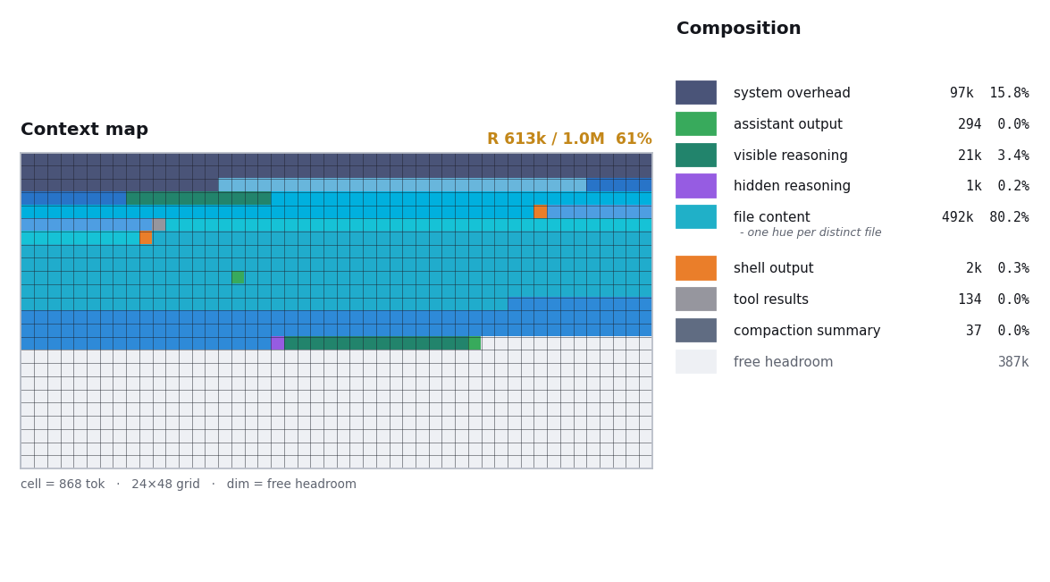
Task: Select the file content teal swatch
Action: [x=696, y=217]
